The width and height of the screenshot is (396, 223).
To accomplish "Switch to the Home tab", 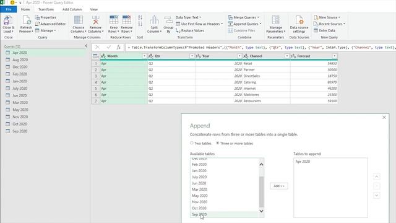I will tap(25, 9).
